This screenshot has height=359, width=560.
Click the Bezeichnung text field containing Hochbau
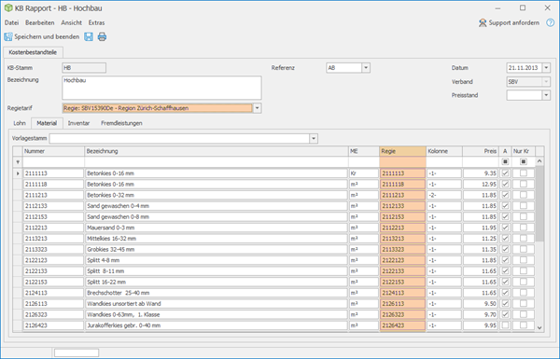(x=161, y=88)
